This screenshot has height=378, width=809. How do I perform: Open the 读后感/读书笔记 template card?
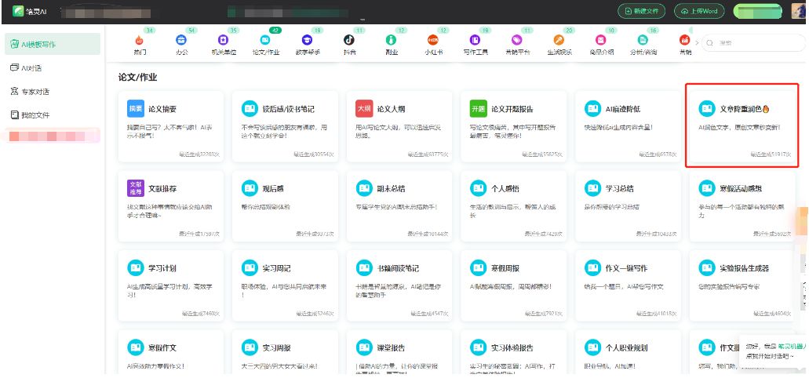[286, 126]
